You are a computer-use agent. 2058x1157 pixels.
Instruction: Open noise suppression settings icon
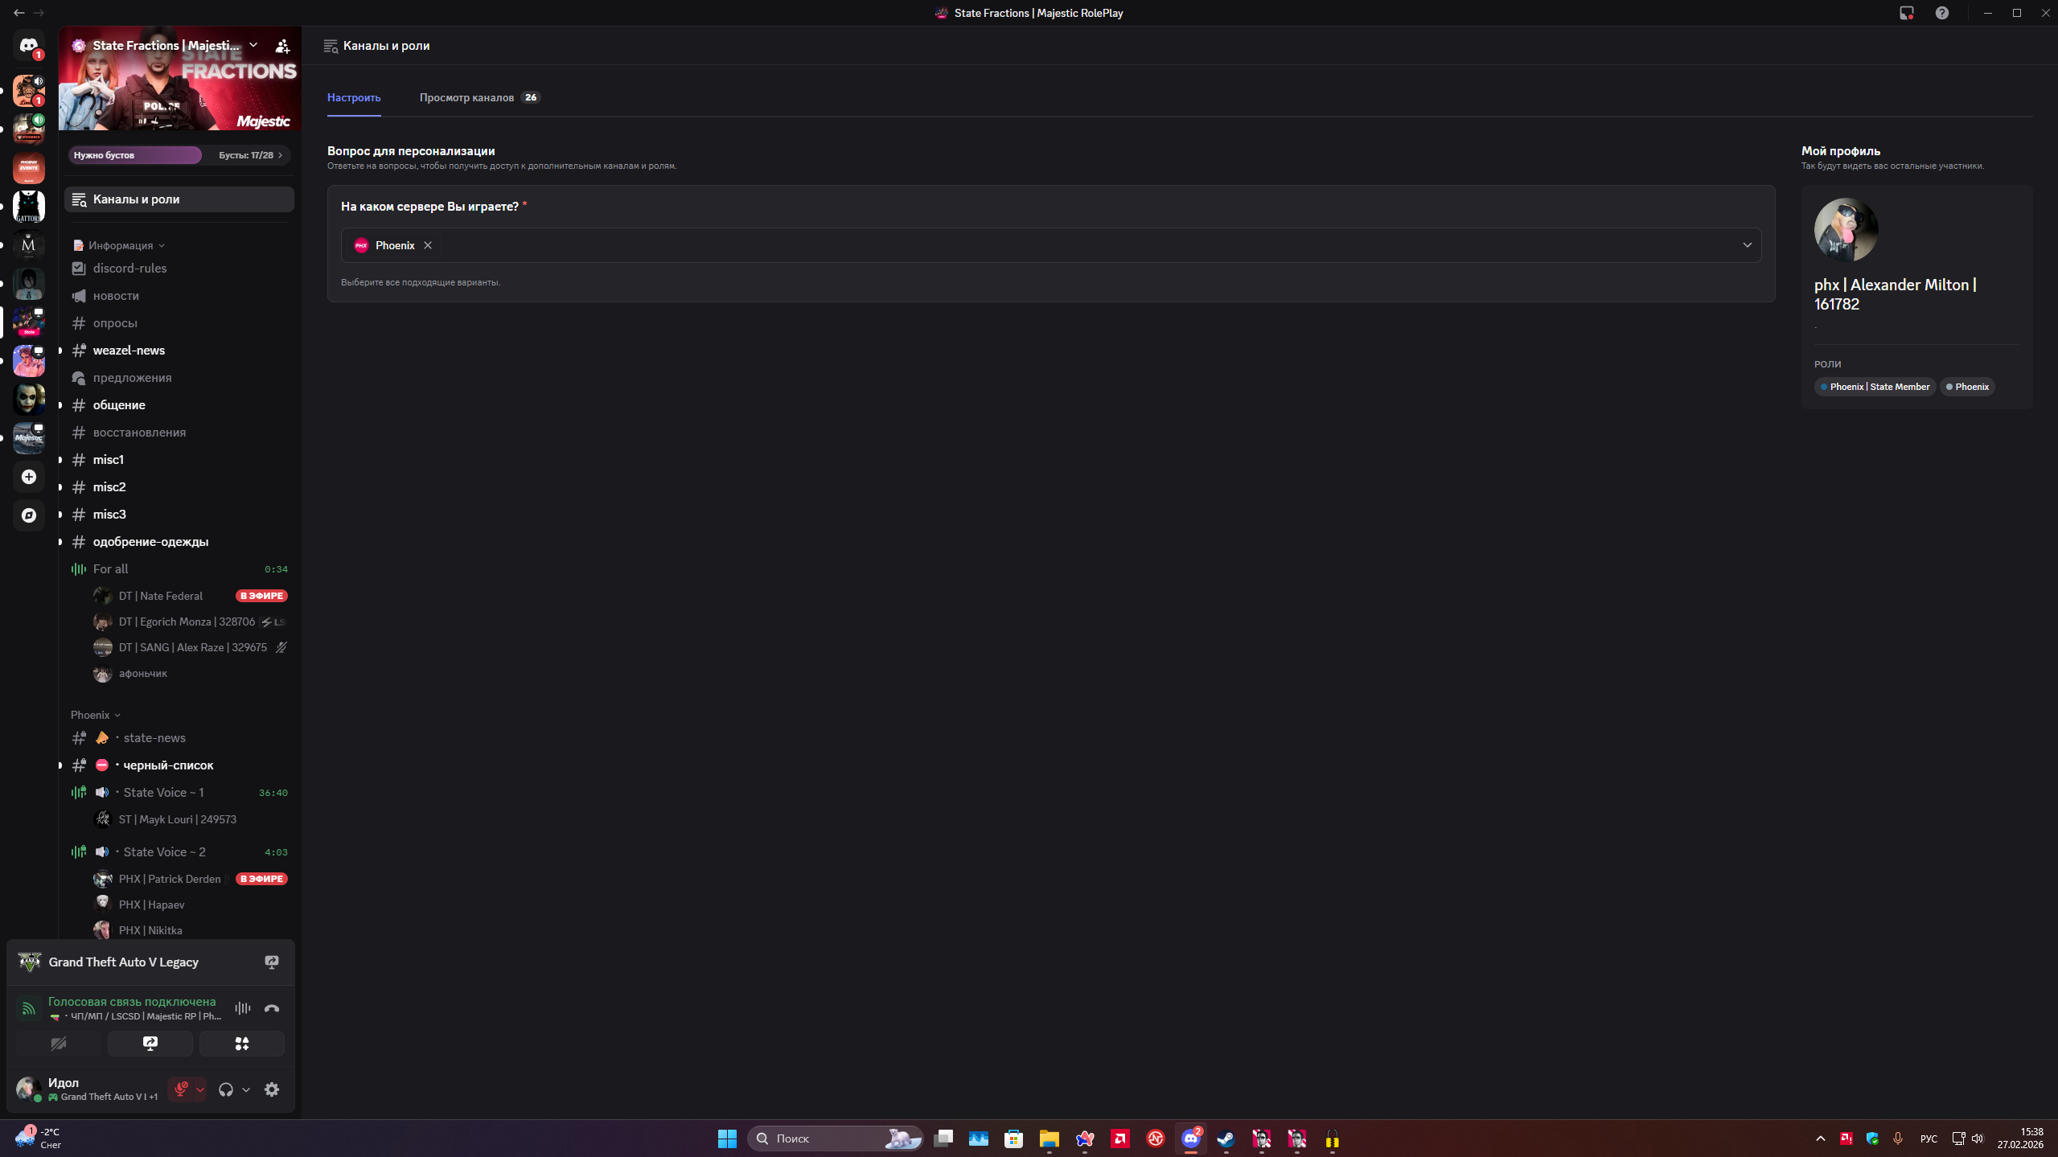pos(243,1008)
